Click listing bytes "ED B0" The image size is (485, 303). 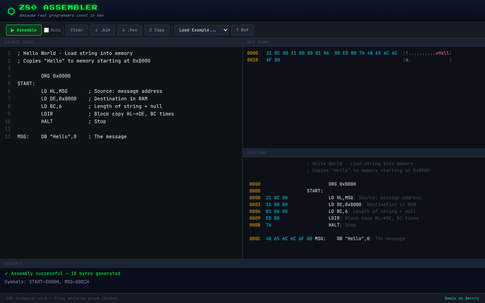coord(272,218)
